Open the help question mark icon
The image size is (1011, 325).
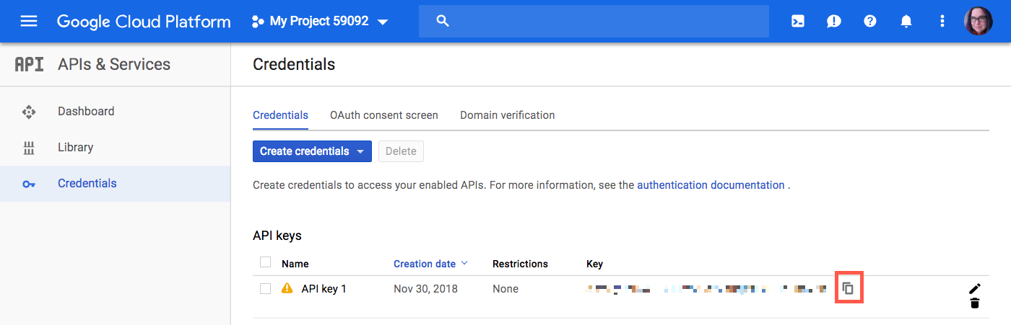pos(870,21)
